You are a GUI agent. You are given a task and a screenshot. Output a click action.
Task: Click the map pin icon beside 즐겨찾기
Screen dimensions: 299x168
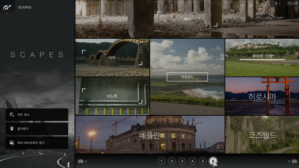pos(12,129)
